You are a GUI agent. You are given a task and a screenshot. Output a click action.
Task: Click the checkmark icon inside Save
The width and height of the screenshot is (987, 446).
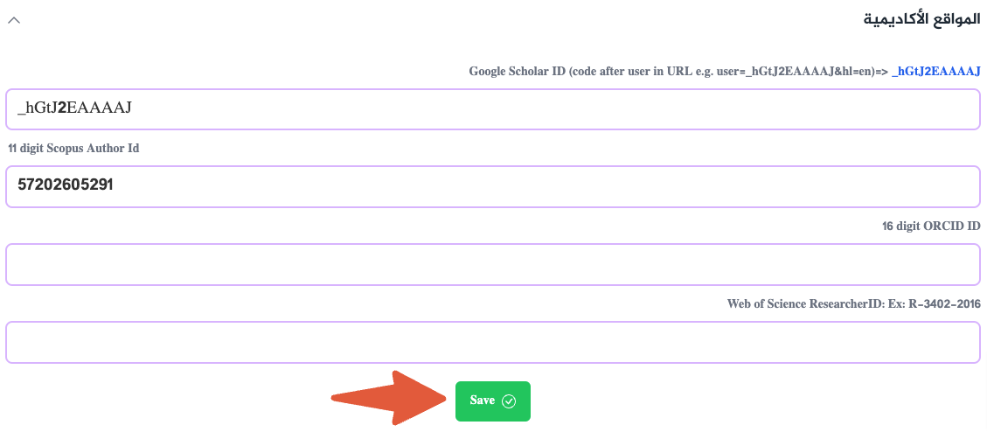tap(509, 401)
